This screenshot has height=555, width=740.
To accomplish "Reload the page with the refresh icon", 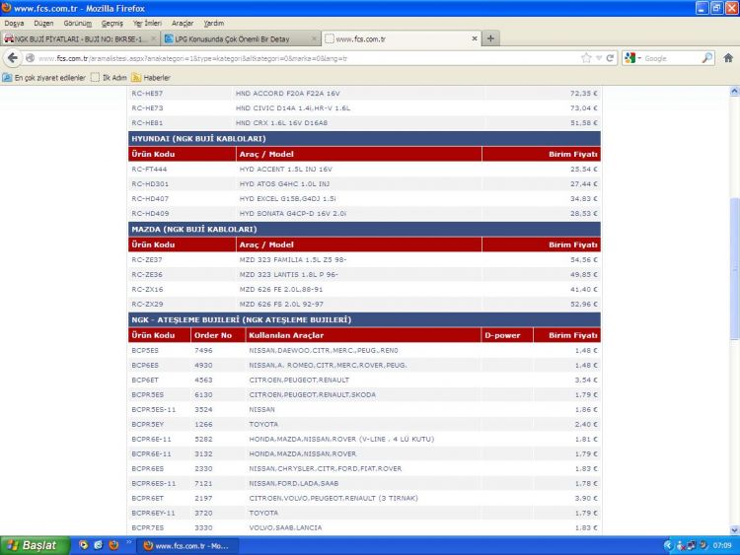I will pyautogui.click(x=610, y=58).
